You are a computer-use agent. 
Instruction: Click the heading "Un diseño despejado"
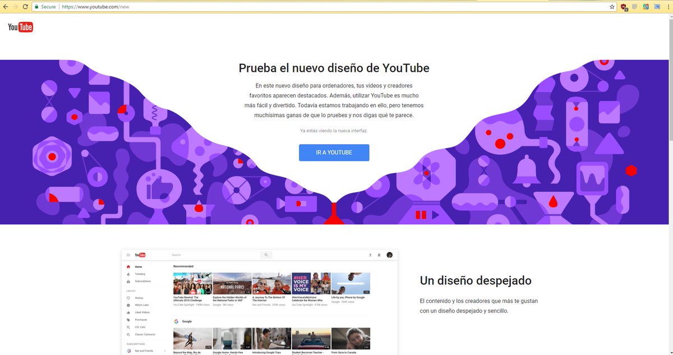pos(476,280)
